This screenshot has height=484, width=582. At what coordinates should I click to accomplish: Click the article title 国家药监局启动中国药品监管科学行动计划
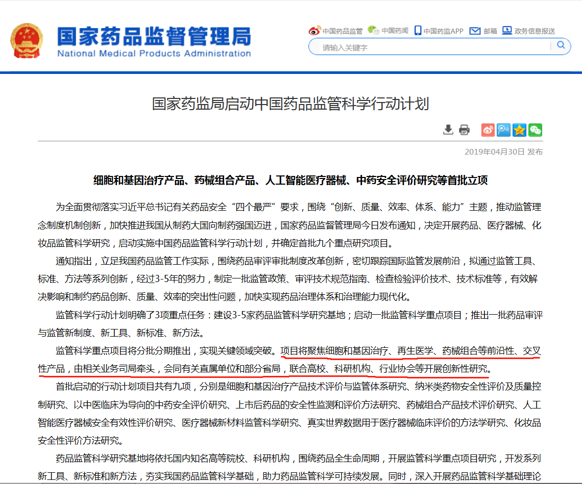(x=290, y=104)
